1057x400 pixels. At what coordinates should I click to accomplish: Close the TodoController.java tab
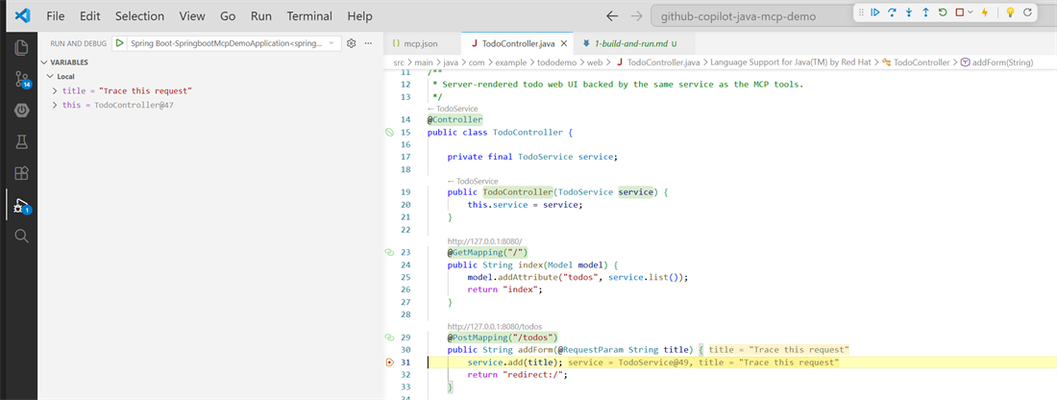[x=564, y=44]
